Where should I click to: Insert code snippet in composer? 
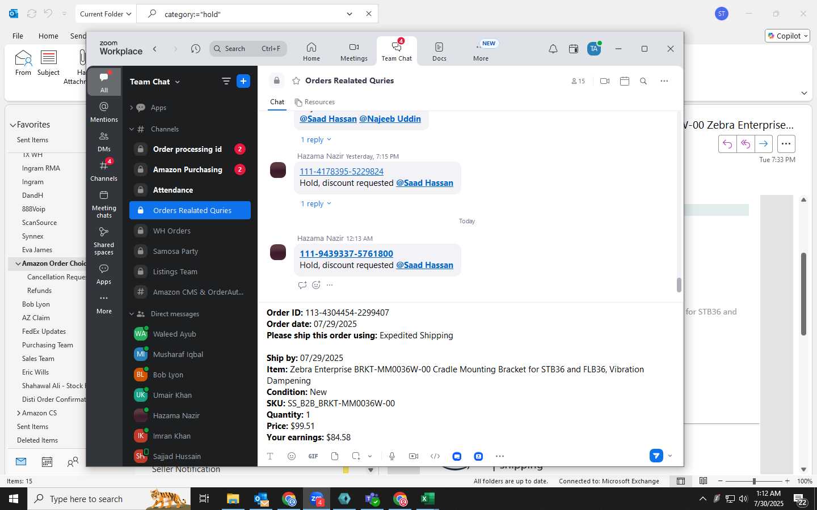(435, 456)
